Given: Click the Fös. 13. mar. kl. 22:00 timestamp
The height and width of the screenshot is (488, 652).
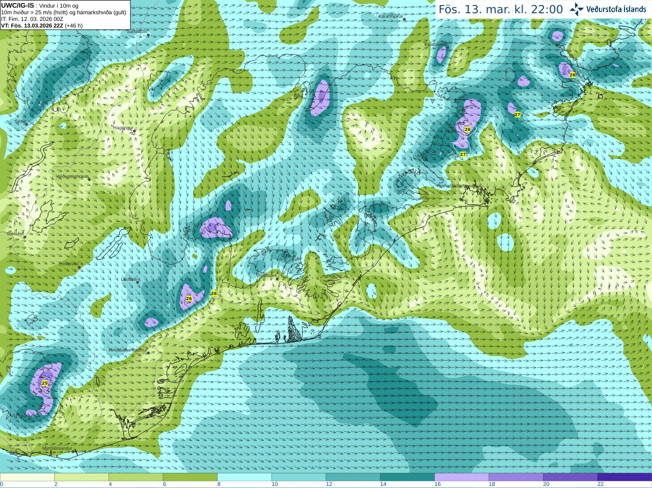Looking at the screenshot, I should tap(501, 10).
